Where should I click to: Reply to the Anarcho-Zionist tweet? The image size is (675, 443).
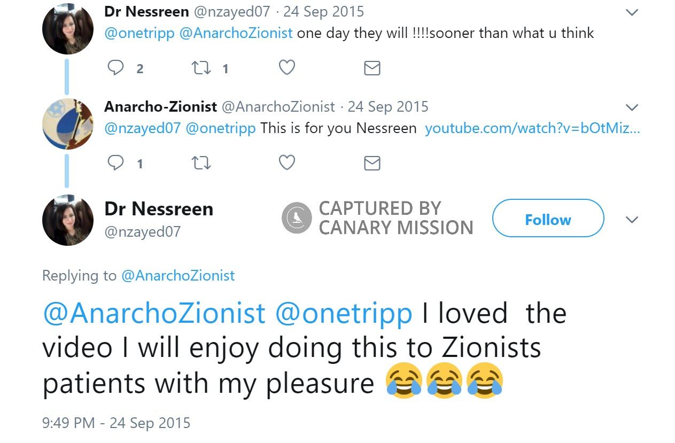click(x=116, y=162)
